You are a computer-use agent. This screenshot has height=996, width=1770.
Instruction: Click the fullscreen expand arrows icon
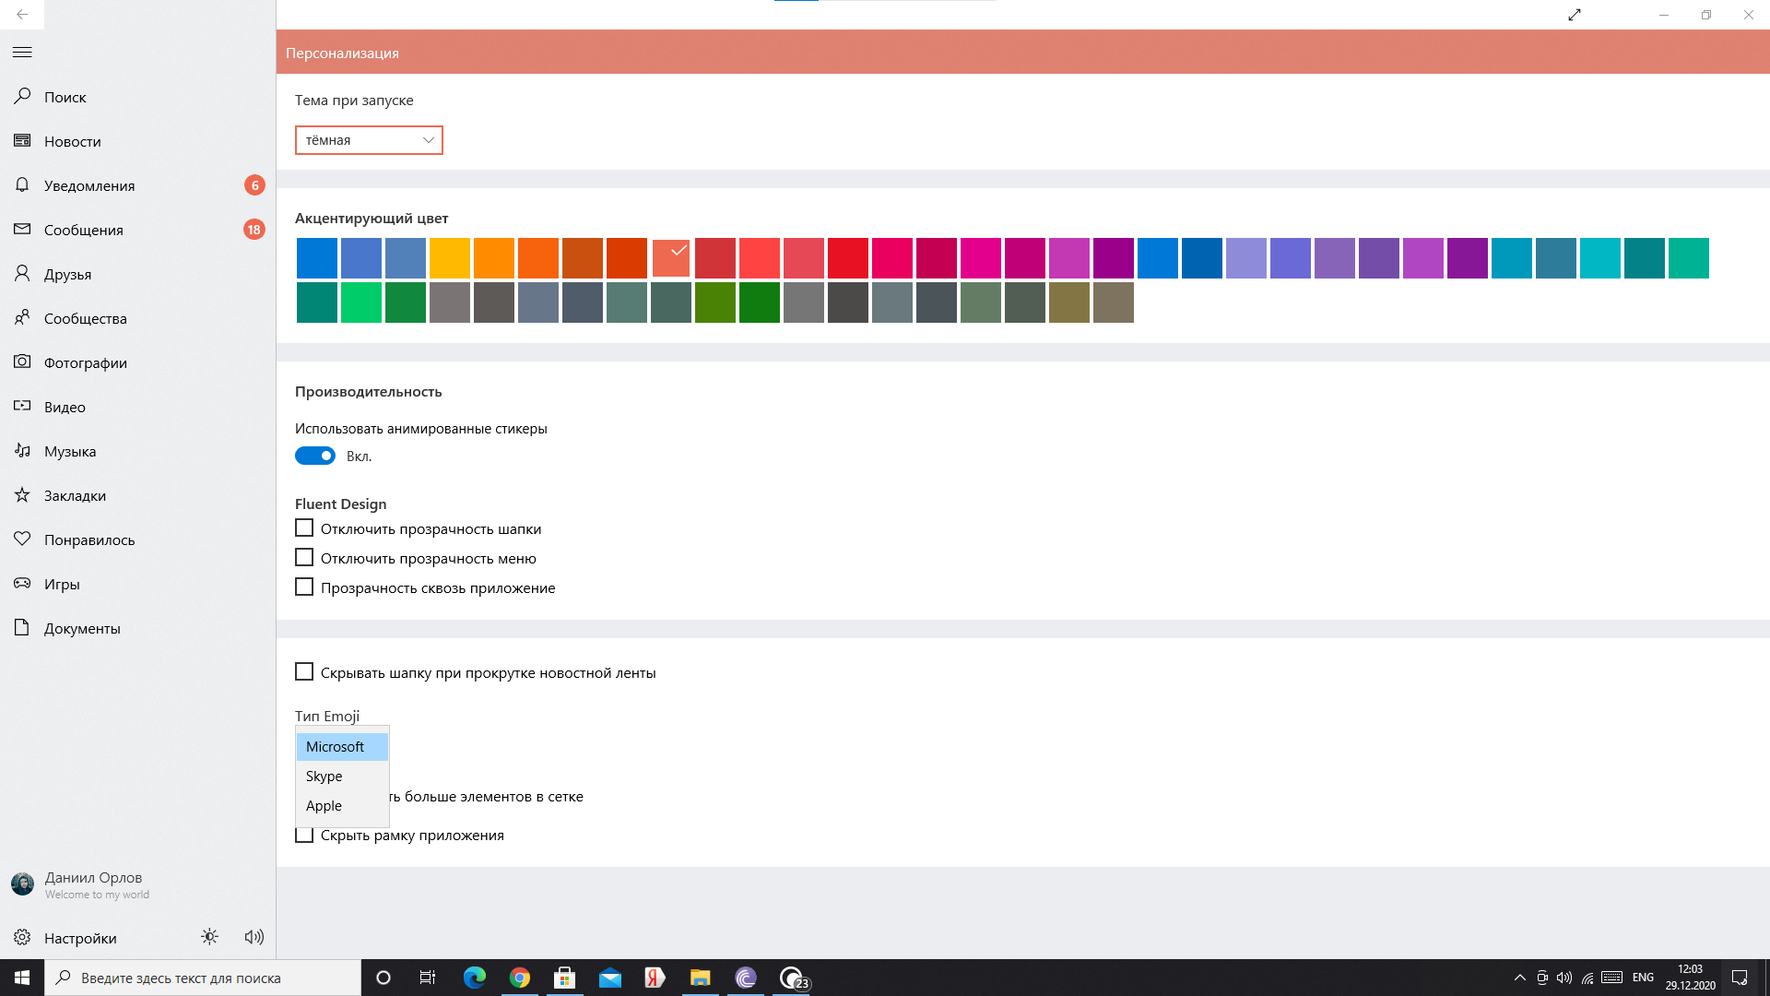1574,15
